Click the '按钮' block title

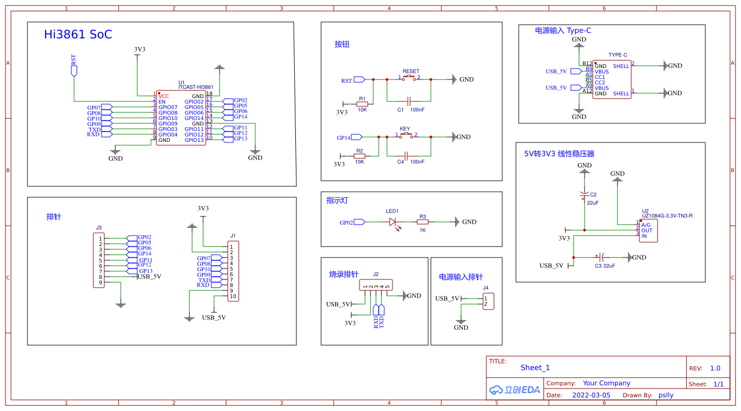[x=342, y=44]
